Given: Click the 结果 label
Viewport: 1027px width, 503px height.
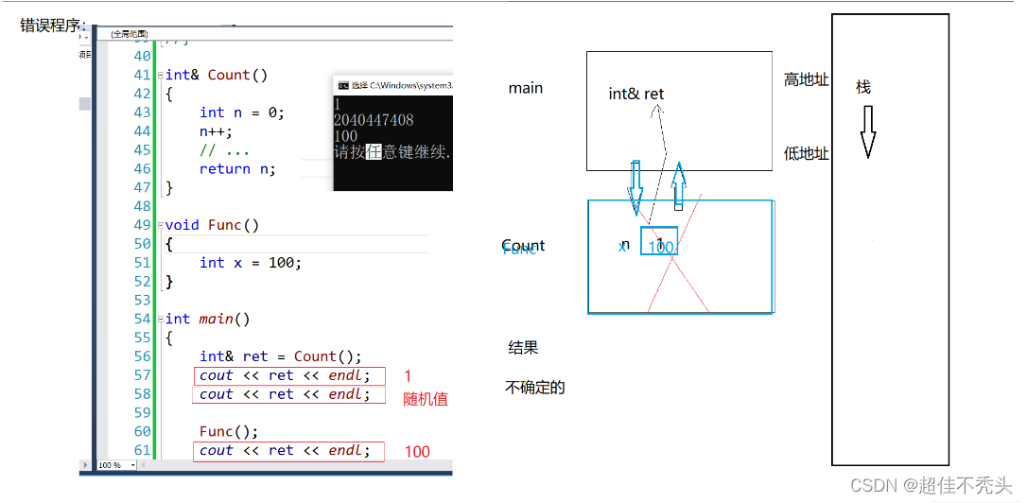Looking at the screenshot, I should point(523,348).
